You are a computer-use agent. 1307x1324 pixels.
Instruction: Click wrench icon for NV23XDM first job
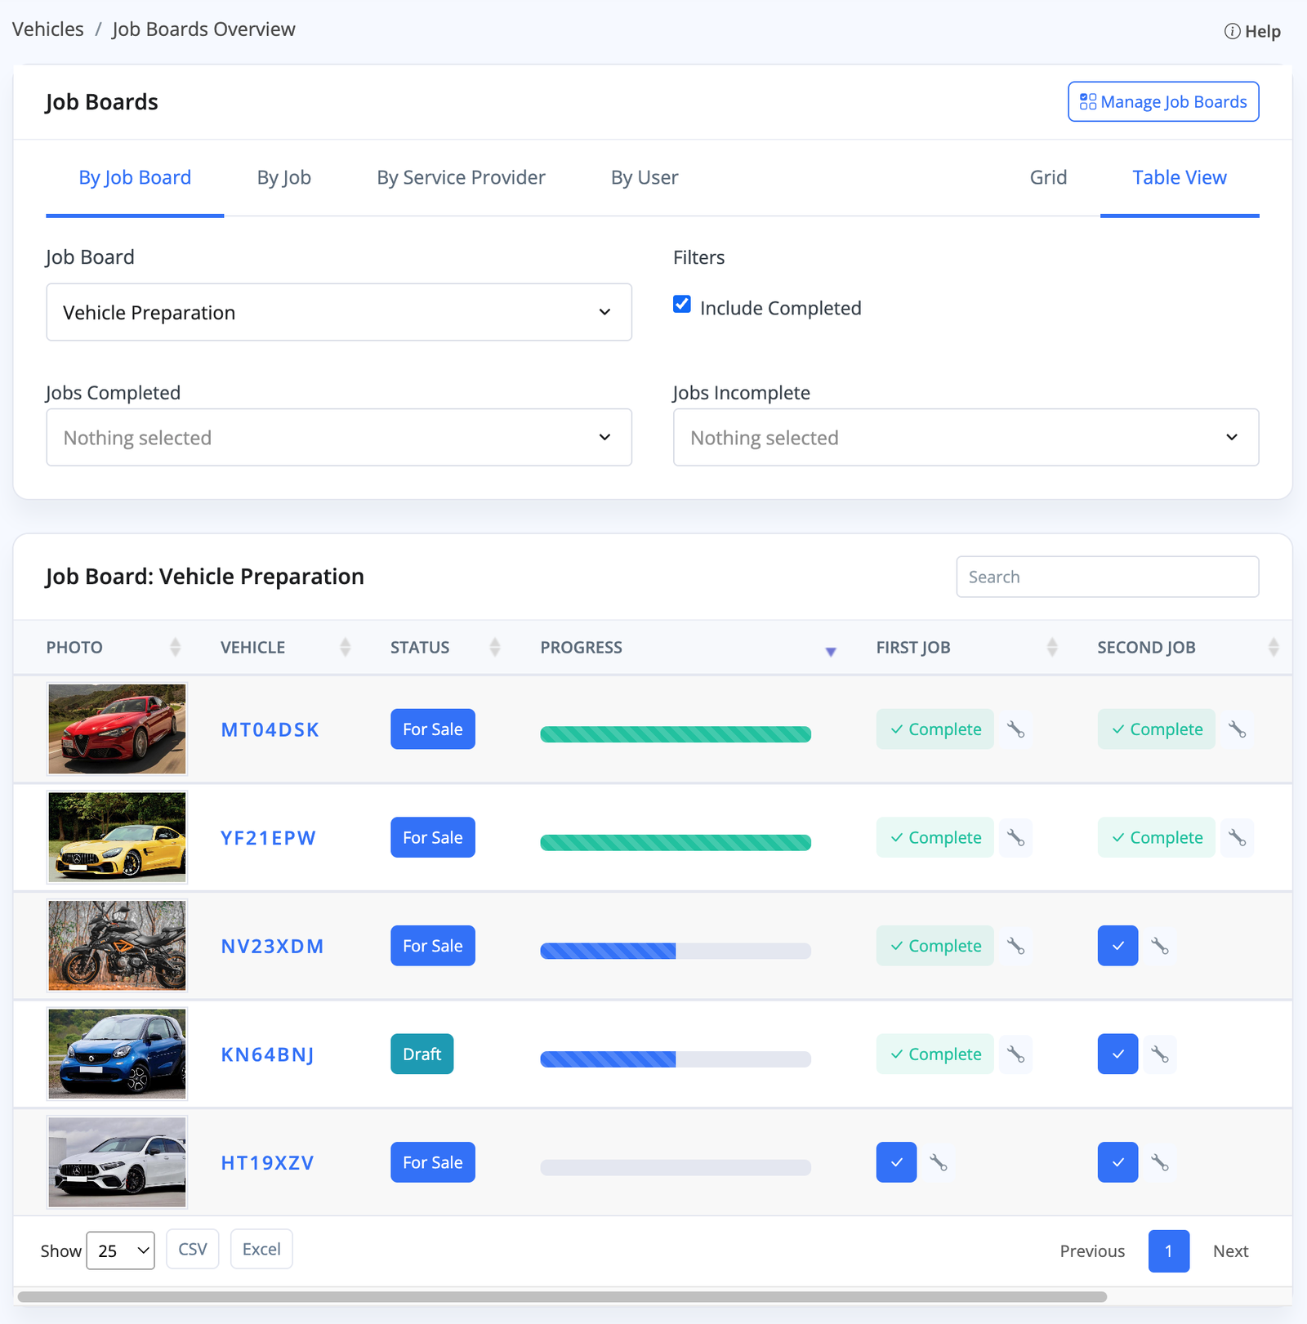coord(1015,946)
